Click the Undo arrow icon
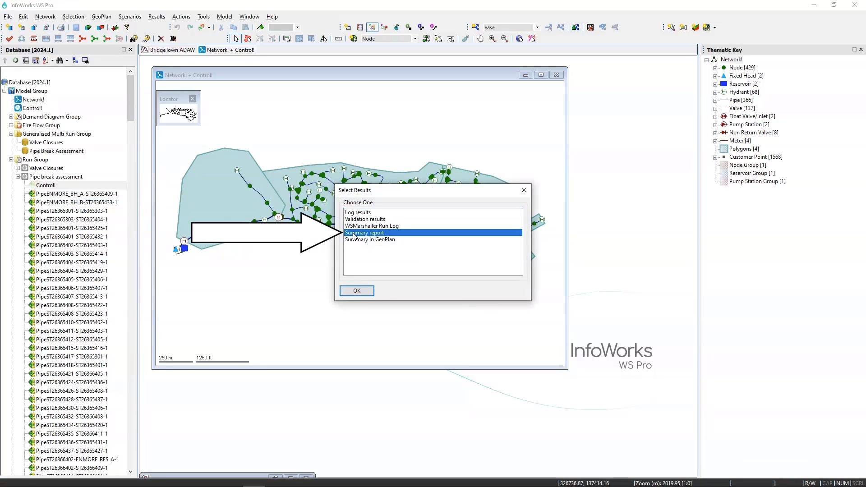The image size is (866, 487). tap(177, 28)
